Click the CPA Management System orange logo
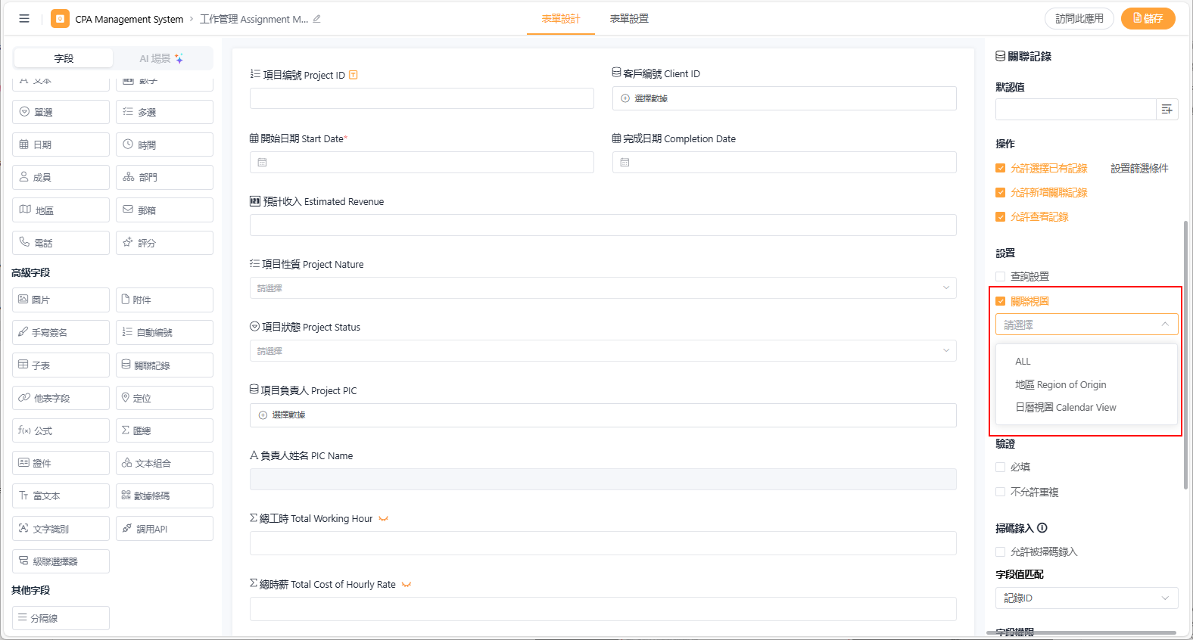 [x=60, y=19]
